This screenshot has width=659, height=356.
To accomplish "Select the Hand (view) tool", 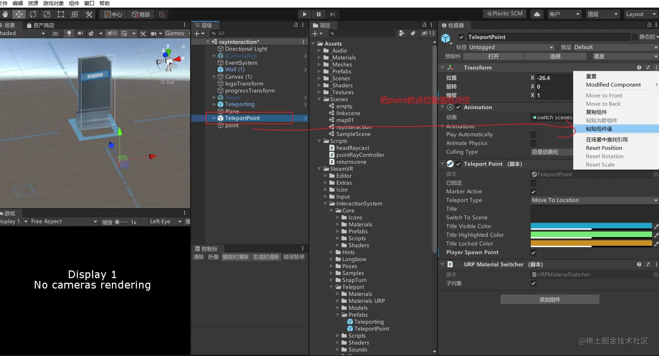I will pyautogui.click(x=5, y=14).
